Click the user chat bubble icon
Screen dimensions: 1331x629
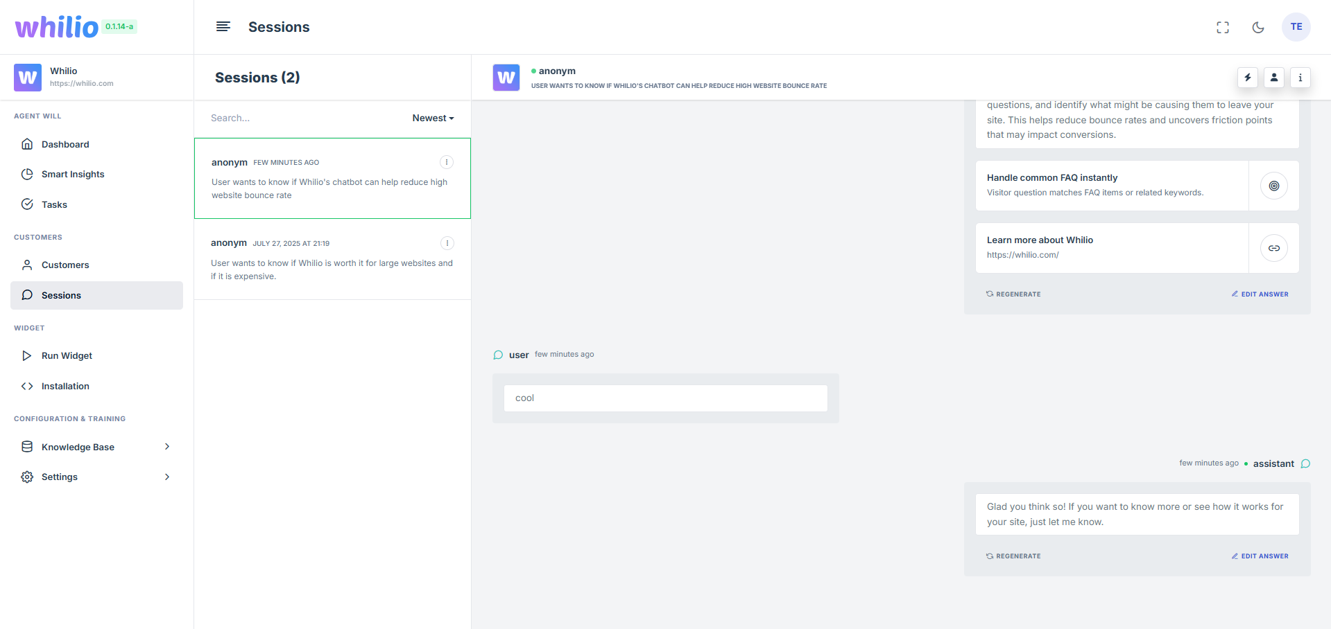(x=498, y=355)
